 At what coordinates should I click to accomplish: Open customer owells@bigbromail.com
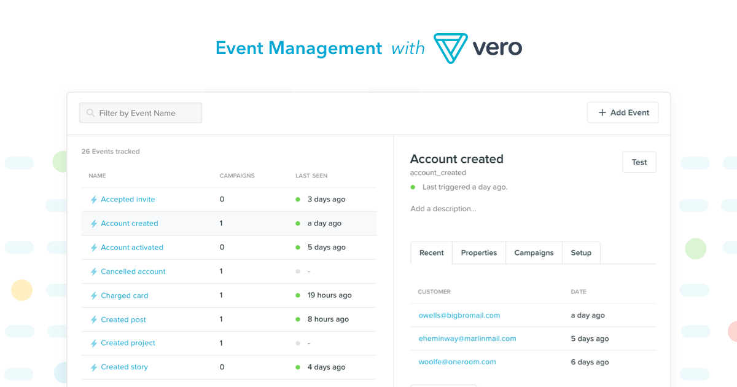coord(459,315)
